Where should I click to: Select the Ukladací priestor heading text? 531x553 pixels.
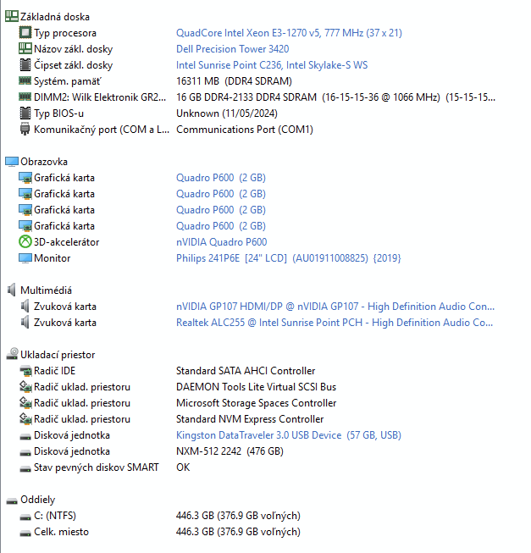(x=58, y=355)
